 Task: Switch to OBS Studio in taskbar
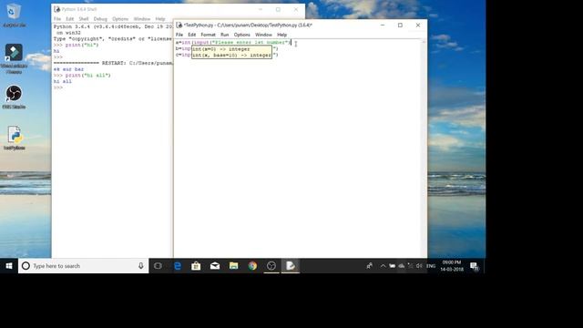tap(271, 266)
